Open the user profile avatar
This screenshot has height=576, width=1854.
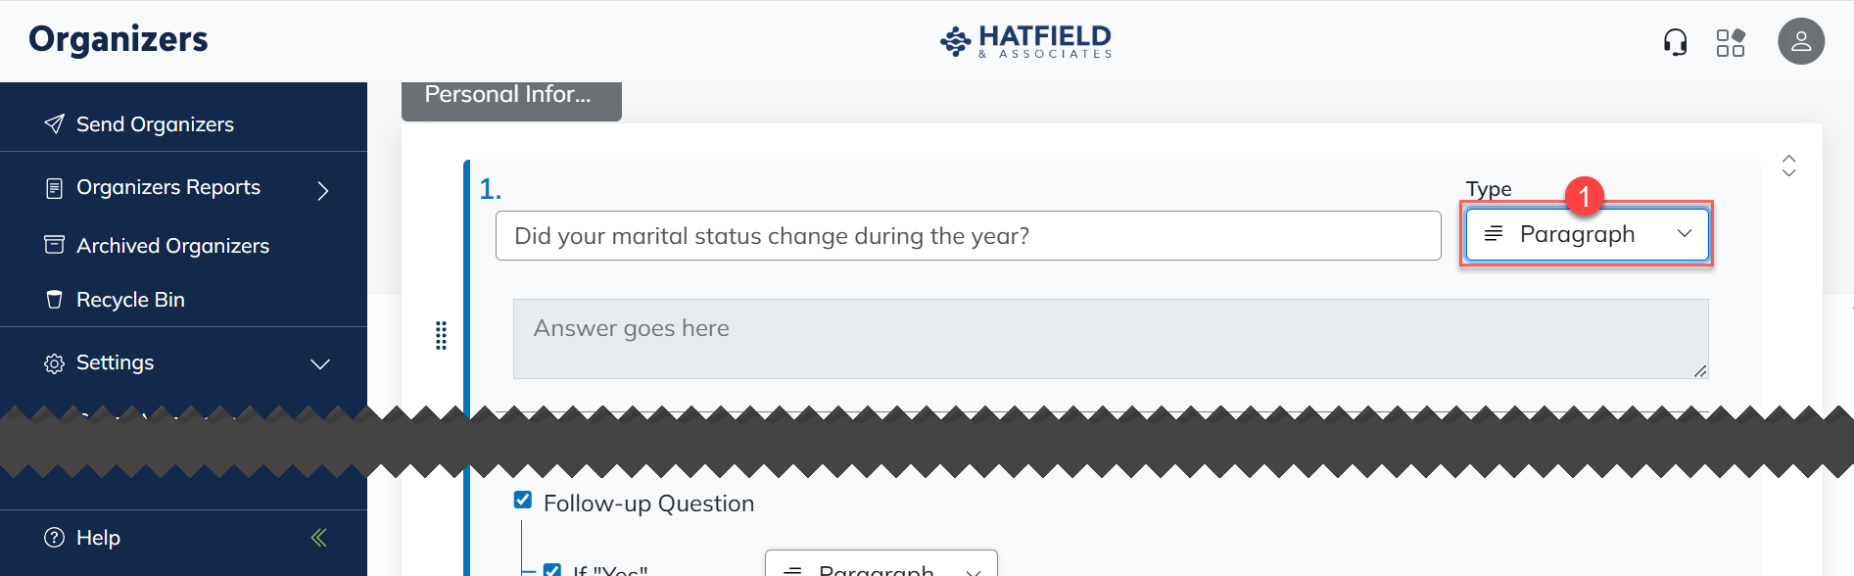1801,42
